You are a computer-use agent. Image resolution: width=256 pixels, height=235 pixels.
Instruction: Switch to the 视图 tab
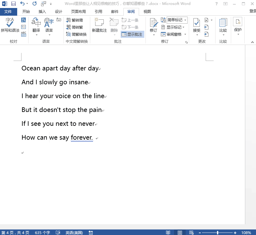(147, 12)
